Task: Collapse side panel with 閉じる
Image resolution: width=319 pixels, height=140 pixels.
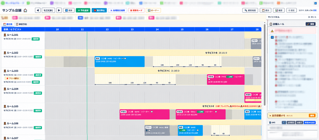Action: 312,17
